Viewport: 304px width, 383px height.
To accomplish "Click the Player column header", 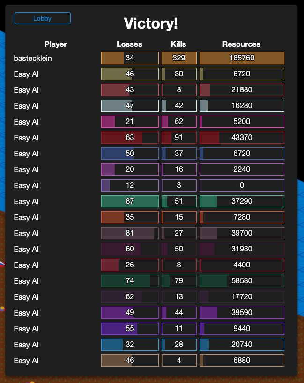I will [56, 44].
